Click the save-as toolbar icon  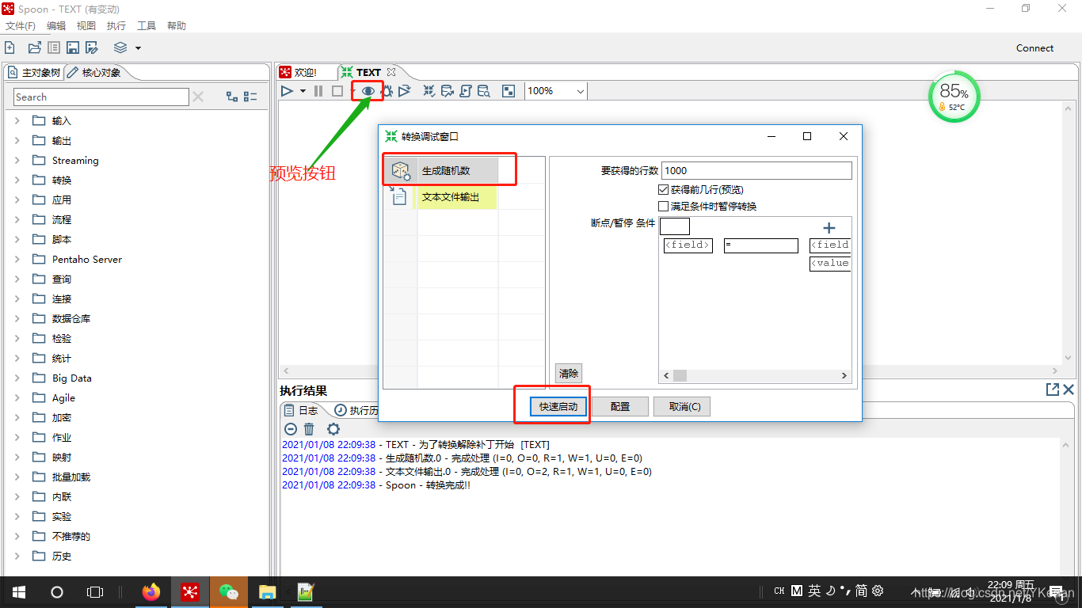[x=92, y=47]
